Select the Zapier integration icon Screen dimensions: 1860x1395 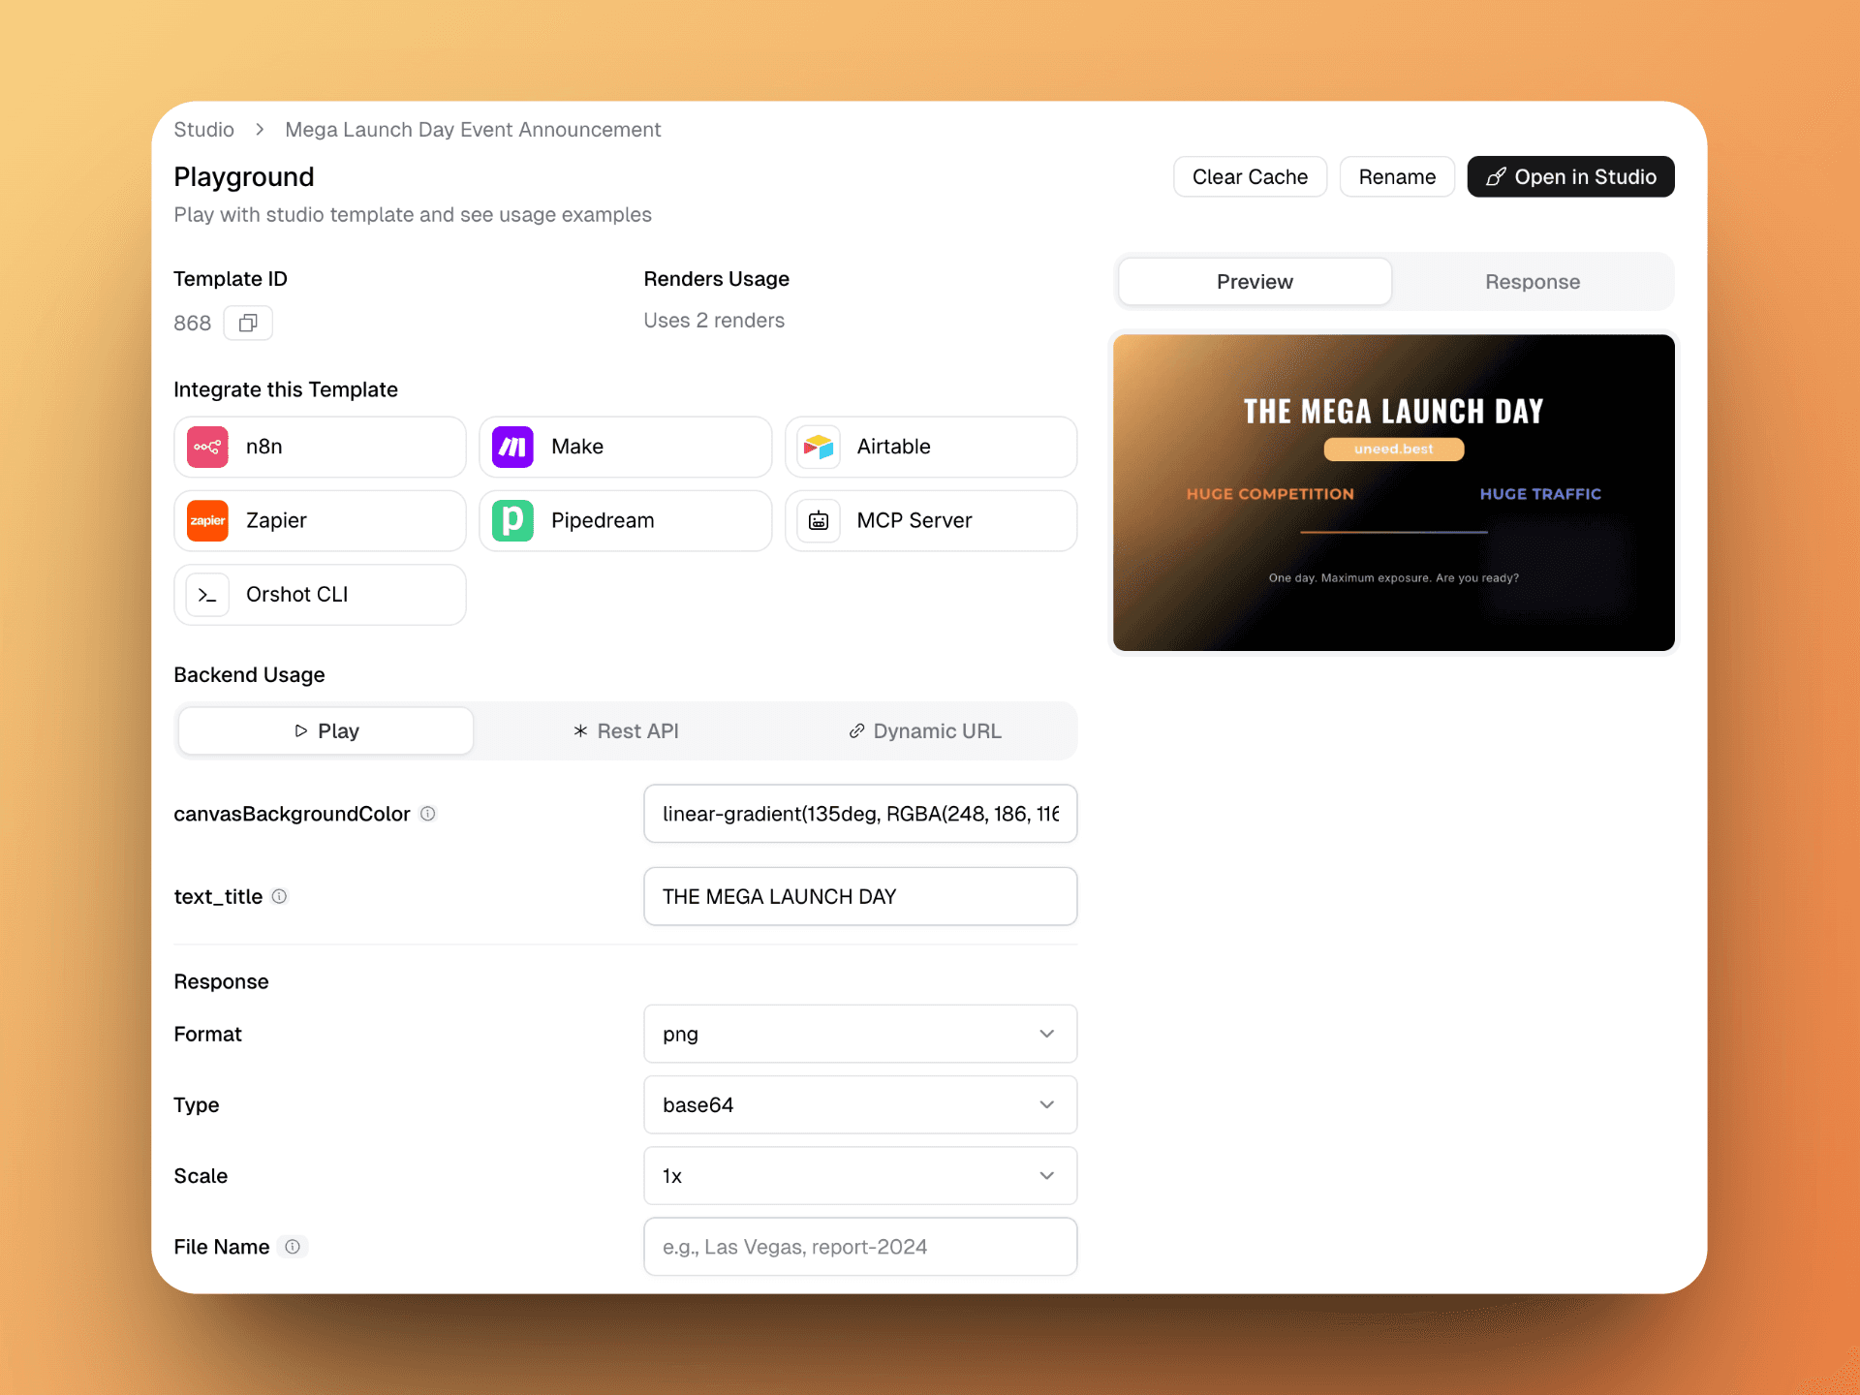point(206,520)
